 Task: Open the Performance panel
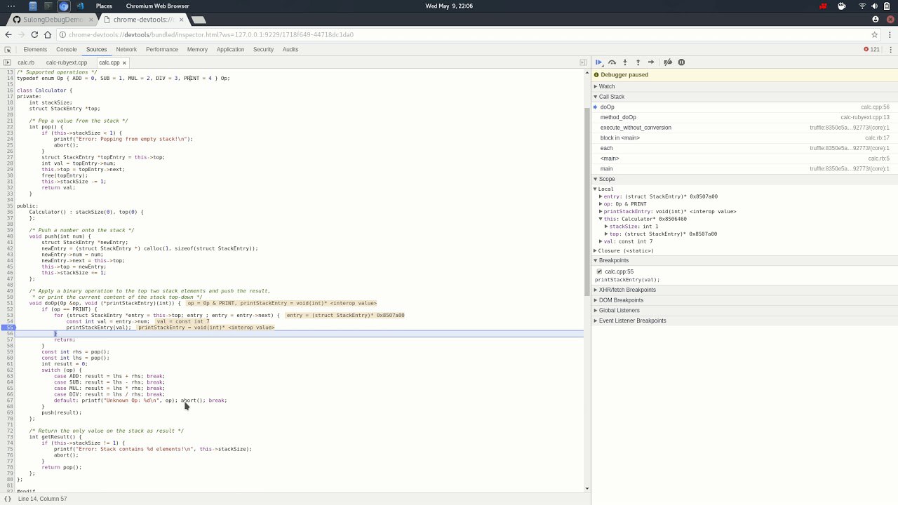coord(162,50)
